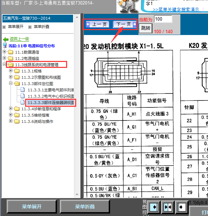Click the 五菱汽车--宝骏730--2014 header bar
Screen dimensions: 208x216
point(38,19)
